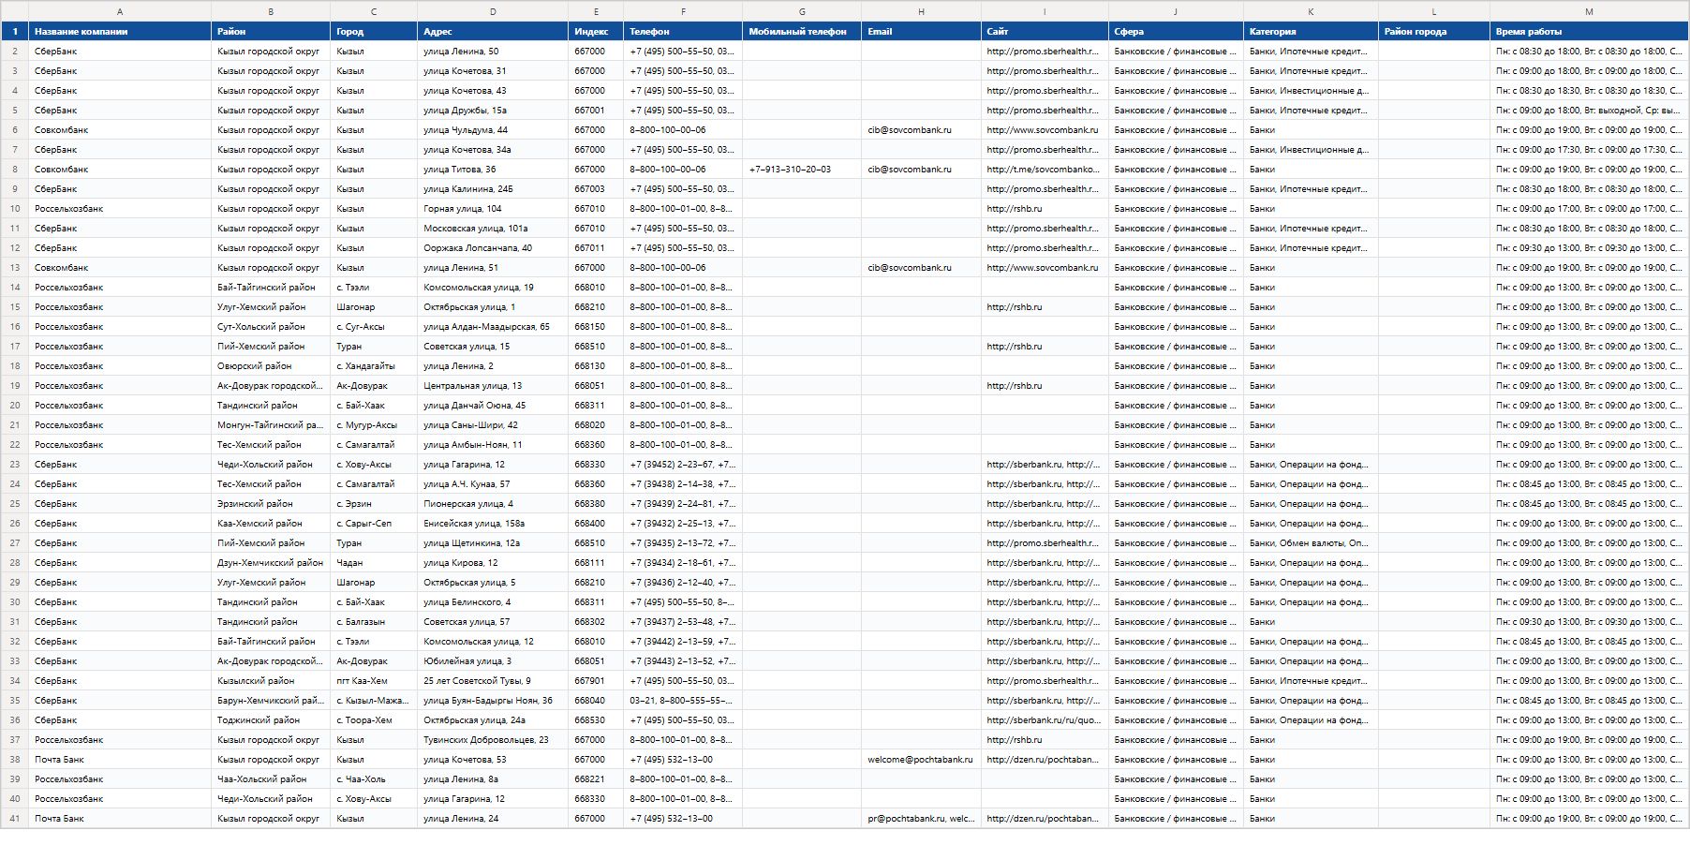Select the address cell 'Тувинских Добровольцев, 23'
Screen dimensions: 1690x845
pyautogui.click(x=493, y=740)
